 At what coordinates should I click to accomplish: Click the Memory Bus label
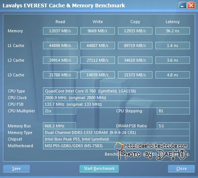pos(19,126)
